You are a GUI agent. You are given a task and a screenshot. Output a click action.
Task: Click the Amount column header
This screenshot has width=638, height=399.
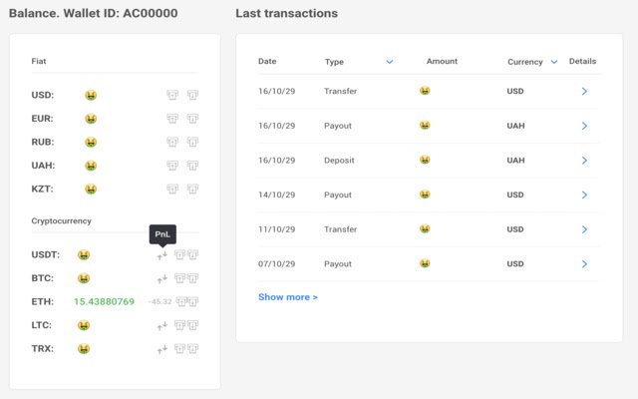[x=442, y=61]
